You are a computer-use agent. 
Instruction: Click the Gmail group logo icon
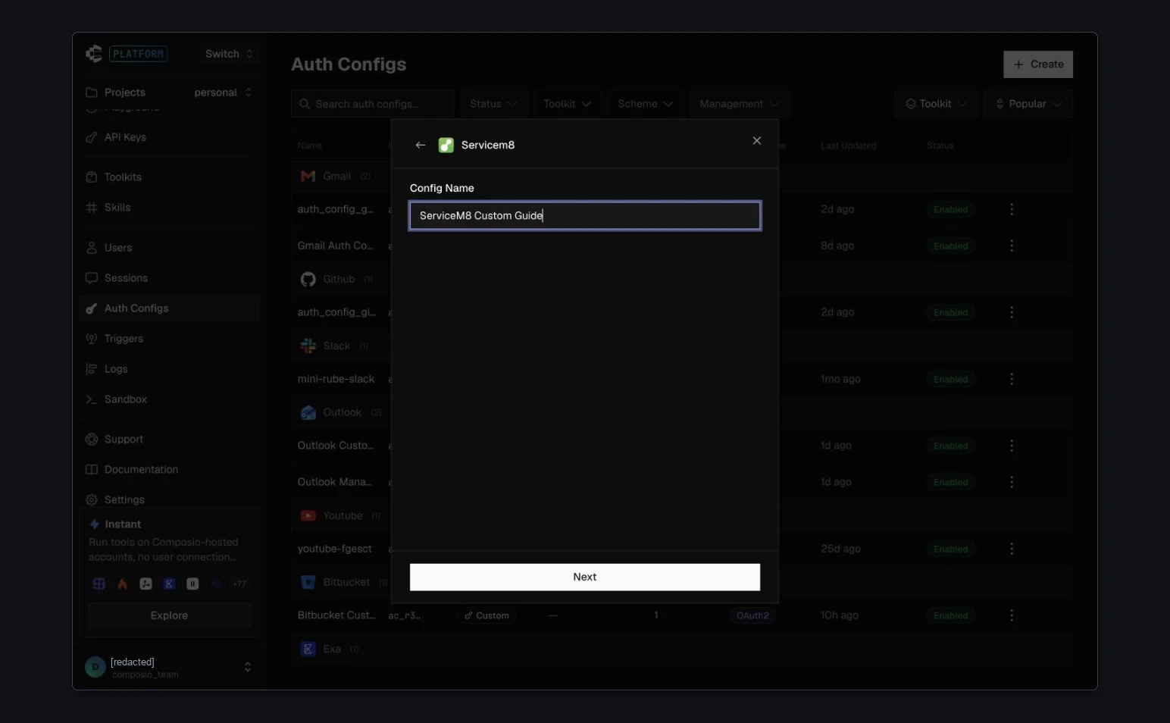point(308,176)
